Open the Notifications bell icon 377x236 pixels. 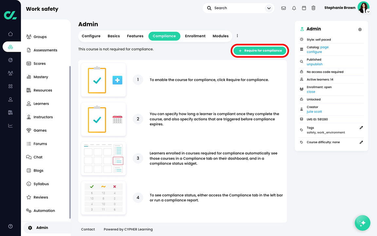(294, 8)
